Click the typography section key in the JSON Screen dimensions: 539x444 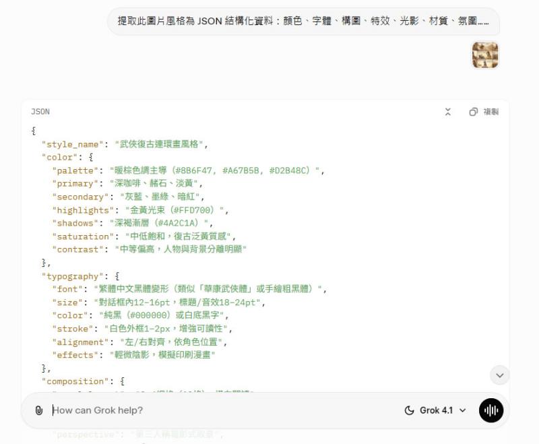click(74, 276)
